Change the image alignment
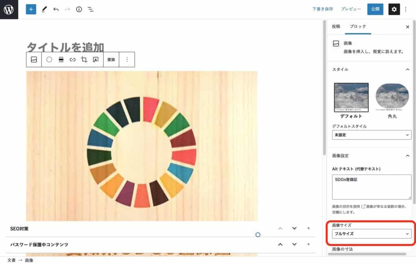Image resolution: width=416 pixels, height=264 pixels. [61, 59]
